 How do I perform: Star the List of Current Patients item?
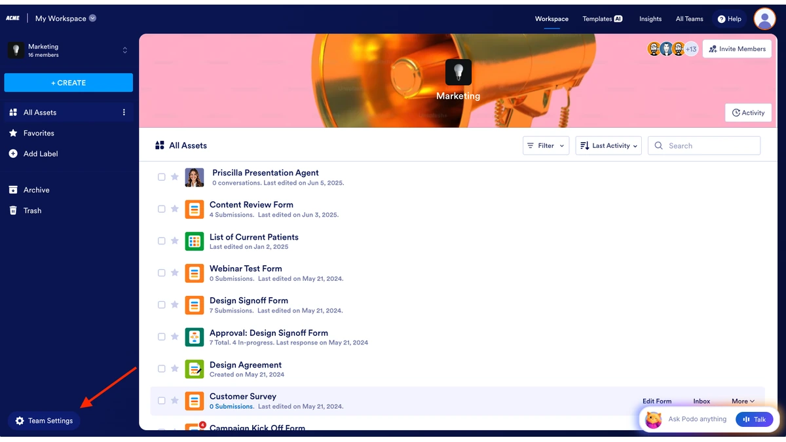click(x=175, y=241)
